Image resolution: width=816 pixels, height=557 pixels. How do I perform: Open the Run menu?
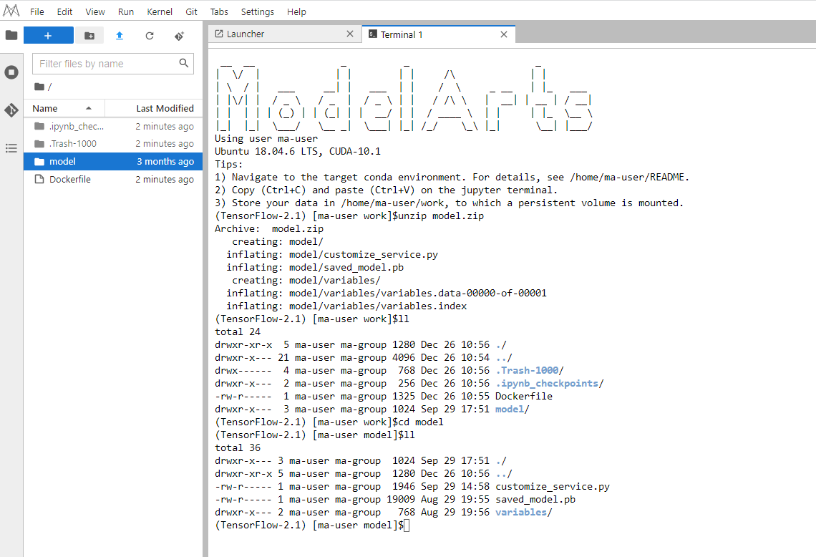(126, 11)
